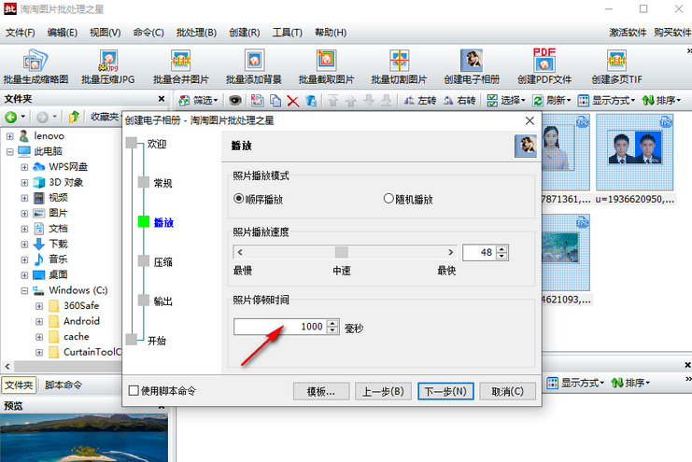Click the playback speed slider handle

coord(342,252)
